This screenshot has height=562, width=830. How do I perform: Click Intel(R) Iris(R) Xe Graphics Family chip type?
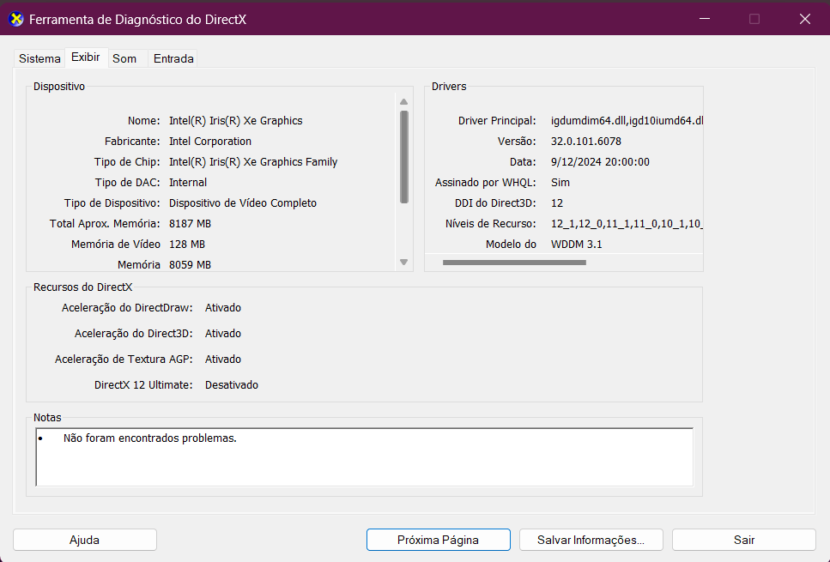click(x=253, y=162)
